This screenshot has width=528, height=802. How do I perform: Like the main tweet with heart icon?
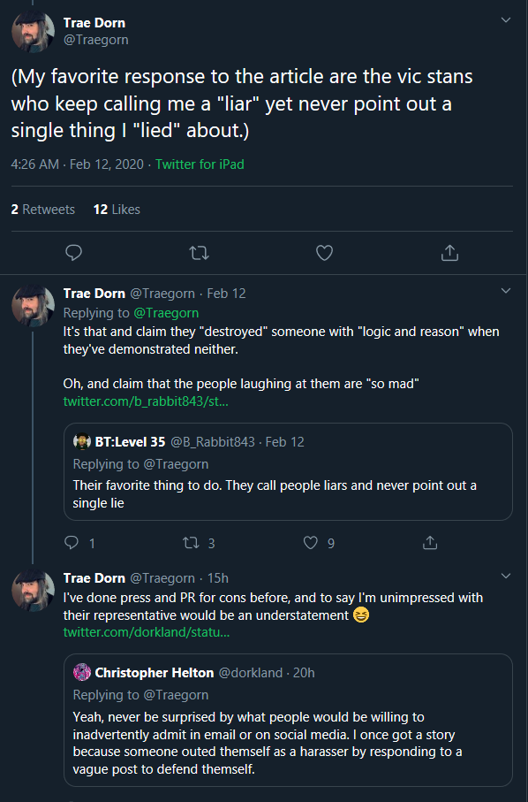pyautogui.click(x=324, y=253)
